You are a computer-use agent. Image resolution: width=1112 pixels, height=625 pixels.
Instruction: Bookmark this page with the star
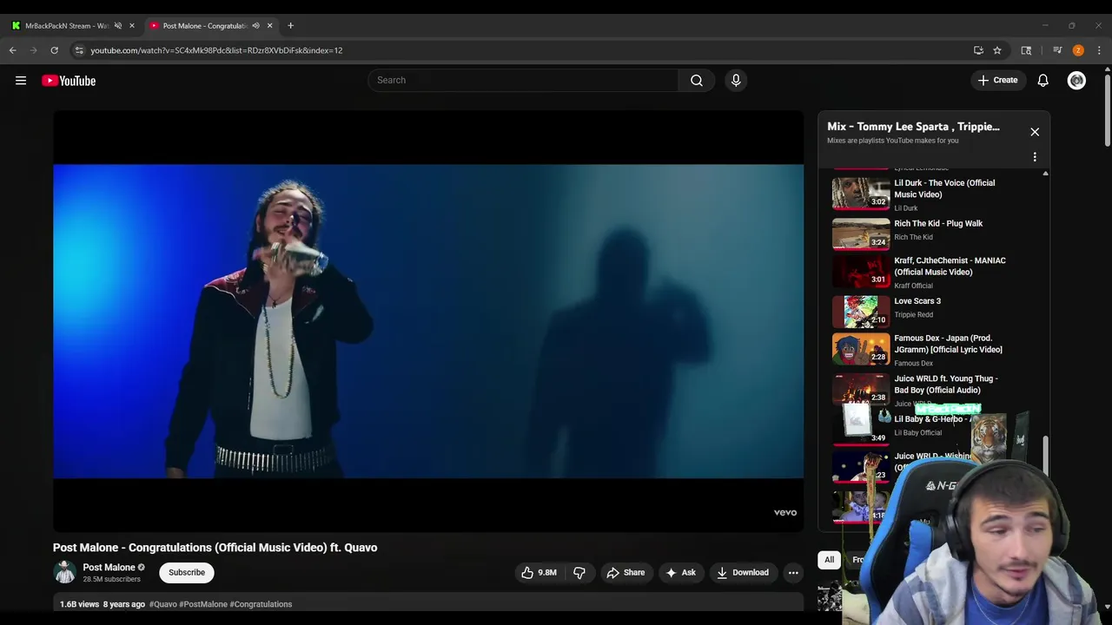click(997, 50)
